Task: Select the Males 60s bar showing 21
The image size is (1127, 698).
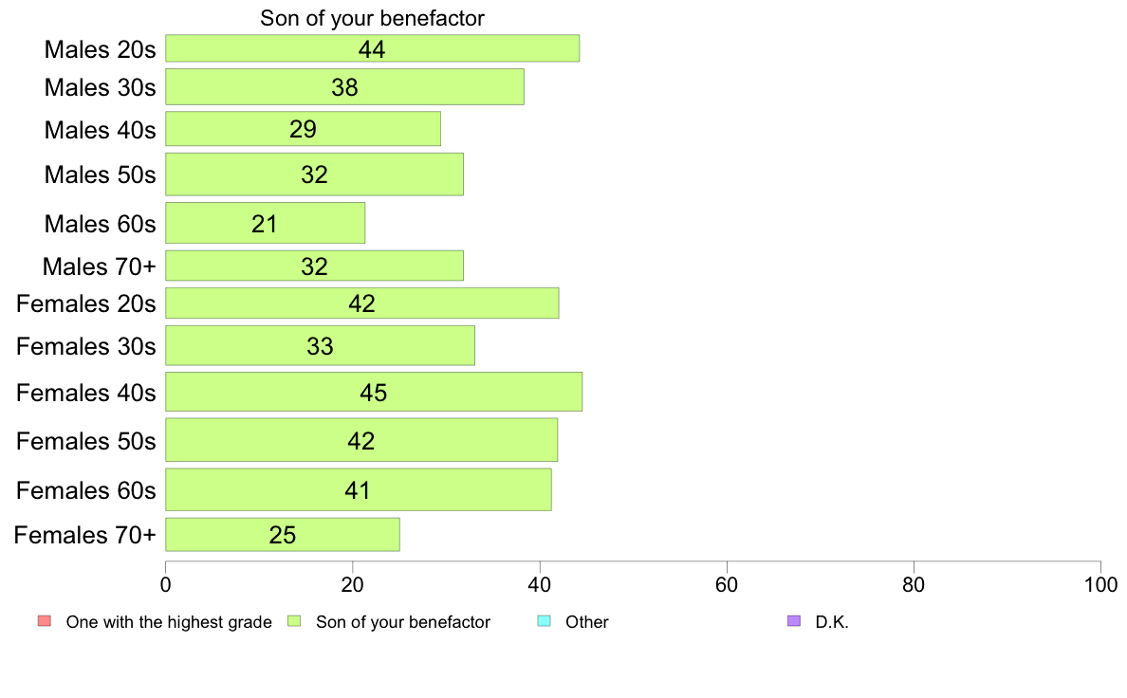Action: click(266, 223)
